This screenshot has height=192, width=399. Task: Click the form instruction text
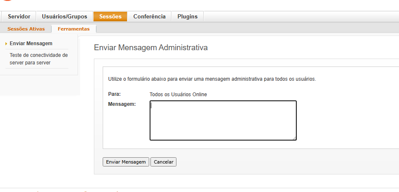click(x=212, y=79)
